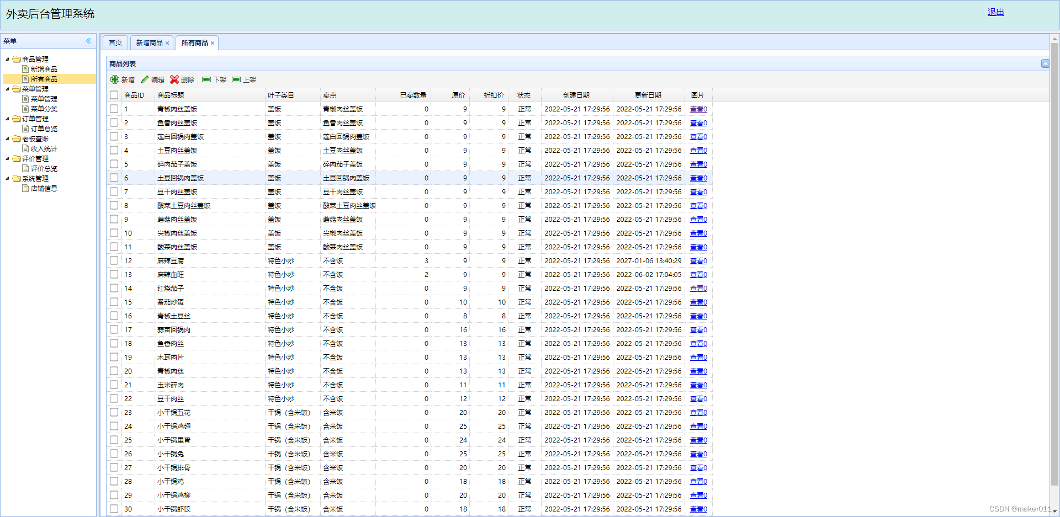The height and width of the screenshot is (517, 1060).
Task: Click the document icon beside 店铺信息
Action: 25,188
